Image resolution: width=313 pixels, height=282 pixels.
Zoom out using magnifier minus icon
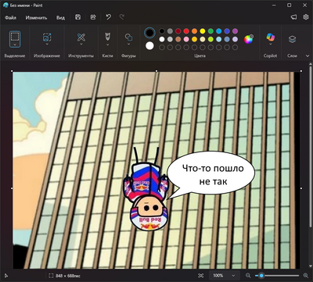248,276
